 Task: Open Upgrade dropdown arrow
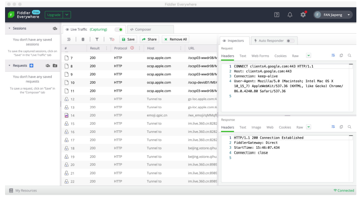[67, 15]
